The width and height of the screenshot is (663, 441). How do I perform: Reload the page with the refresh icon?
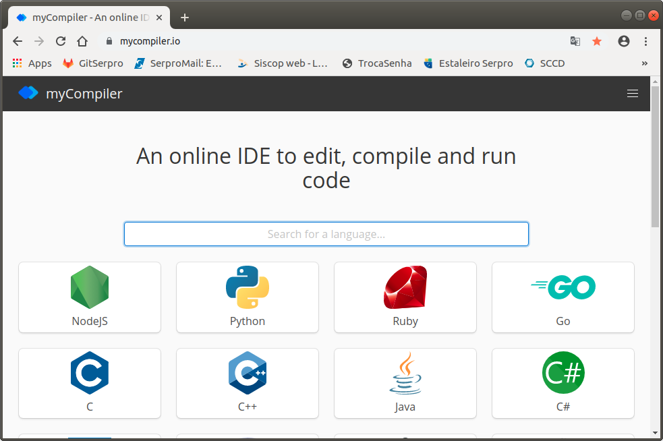tap(61, 41)
